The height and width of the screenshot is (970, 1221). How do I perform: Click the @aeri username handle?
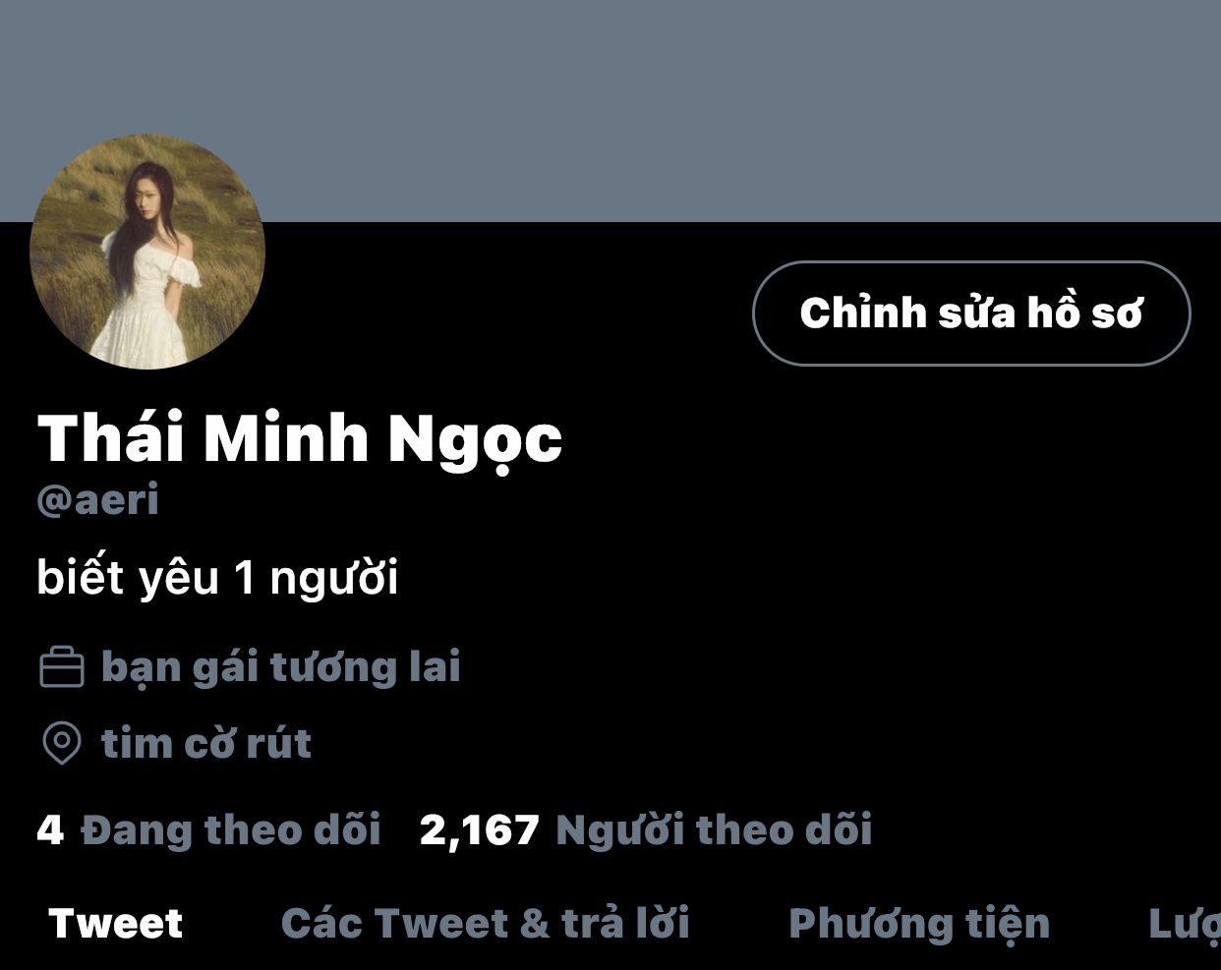tap(97, 500)
